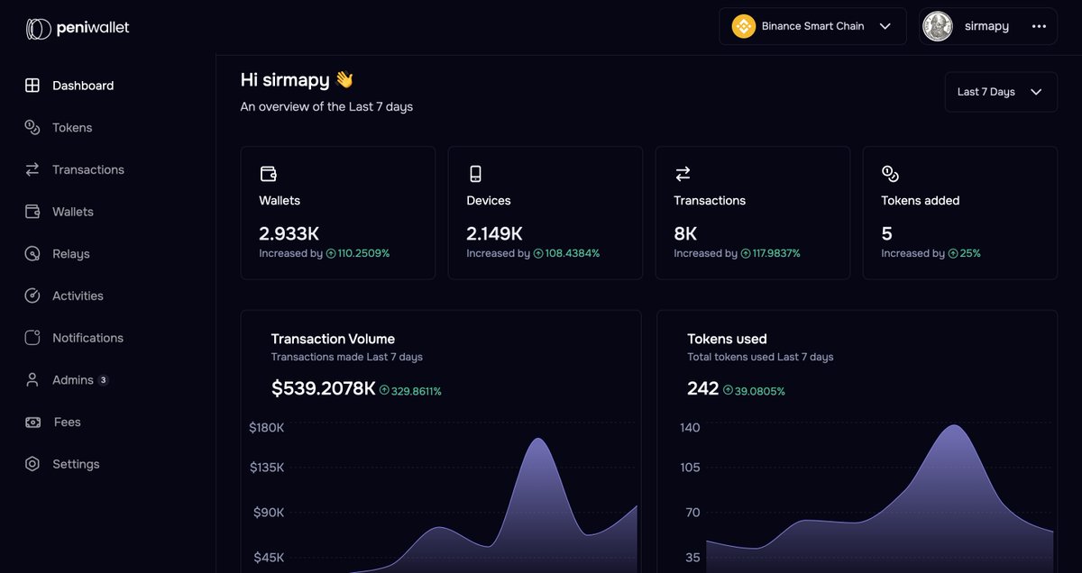Click the up-arrow icon beside 329.8611%
This screenshot has width=1082, height=573.
pyautogui.click(x=384, y=391)
